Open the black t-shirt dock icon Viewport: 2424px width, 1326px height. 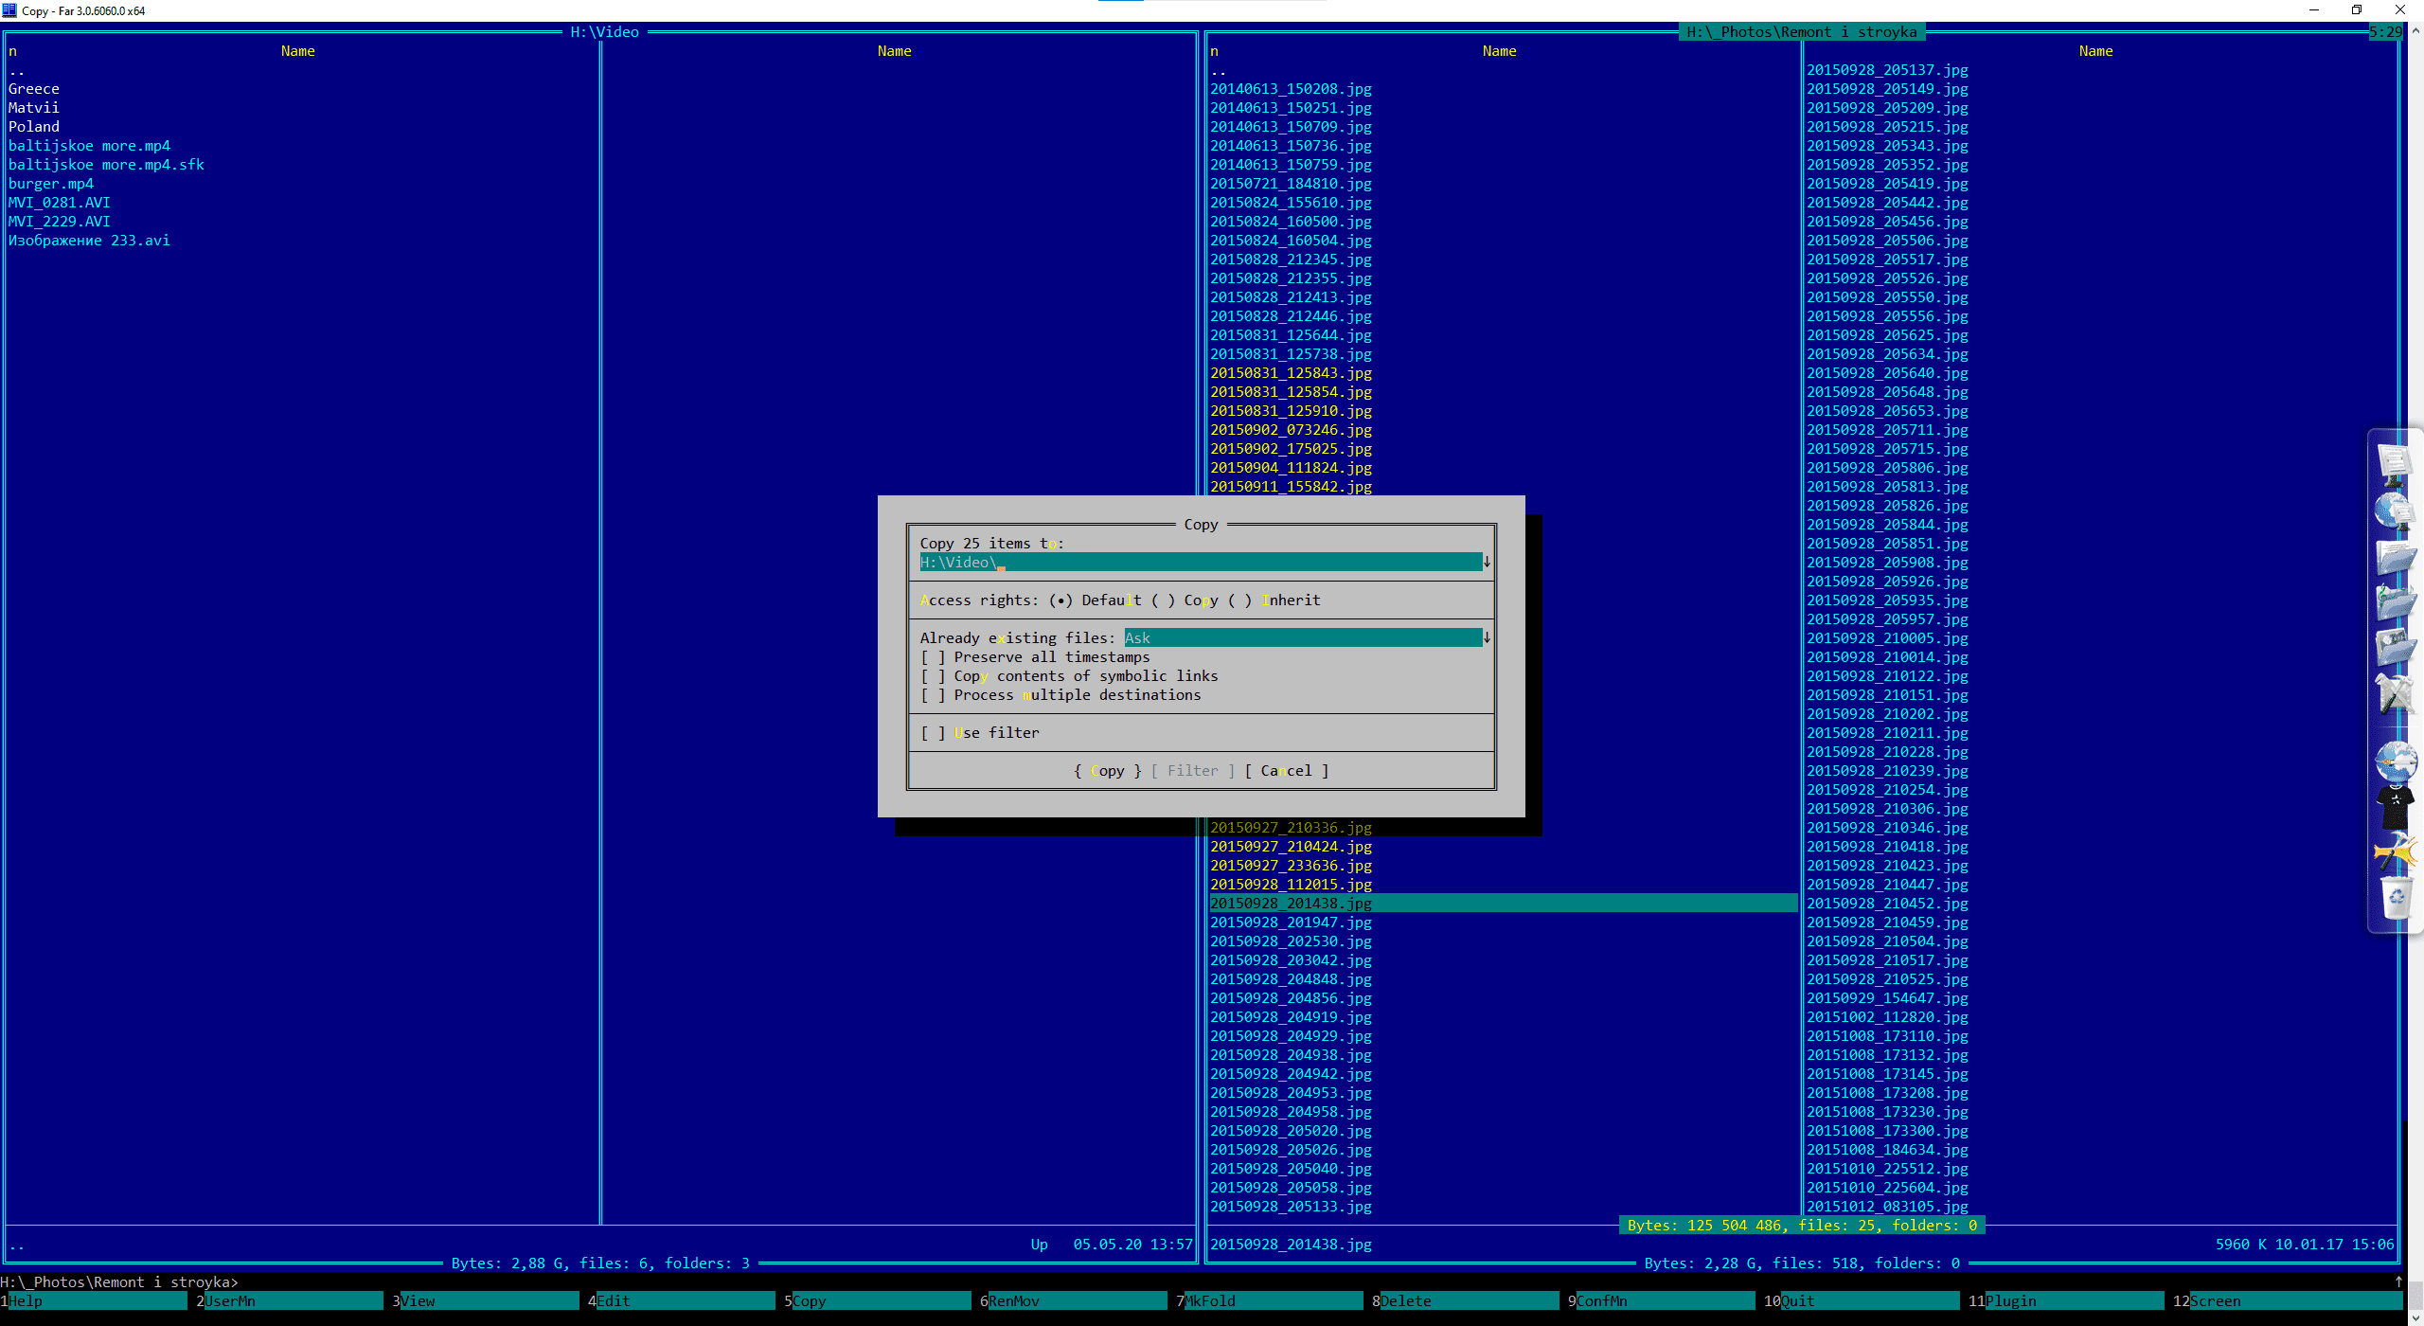2395,808
